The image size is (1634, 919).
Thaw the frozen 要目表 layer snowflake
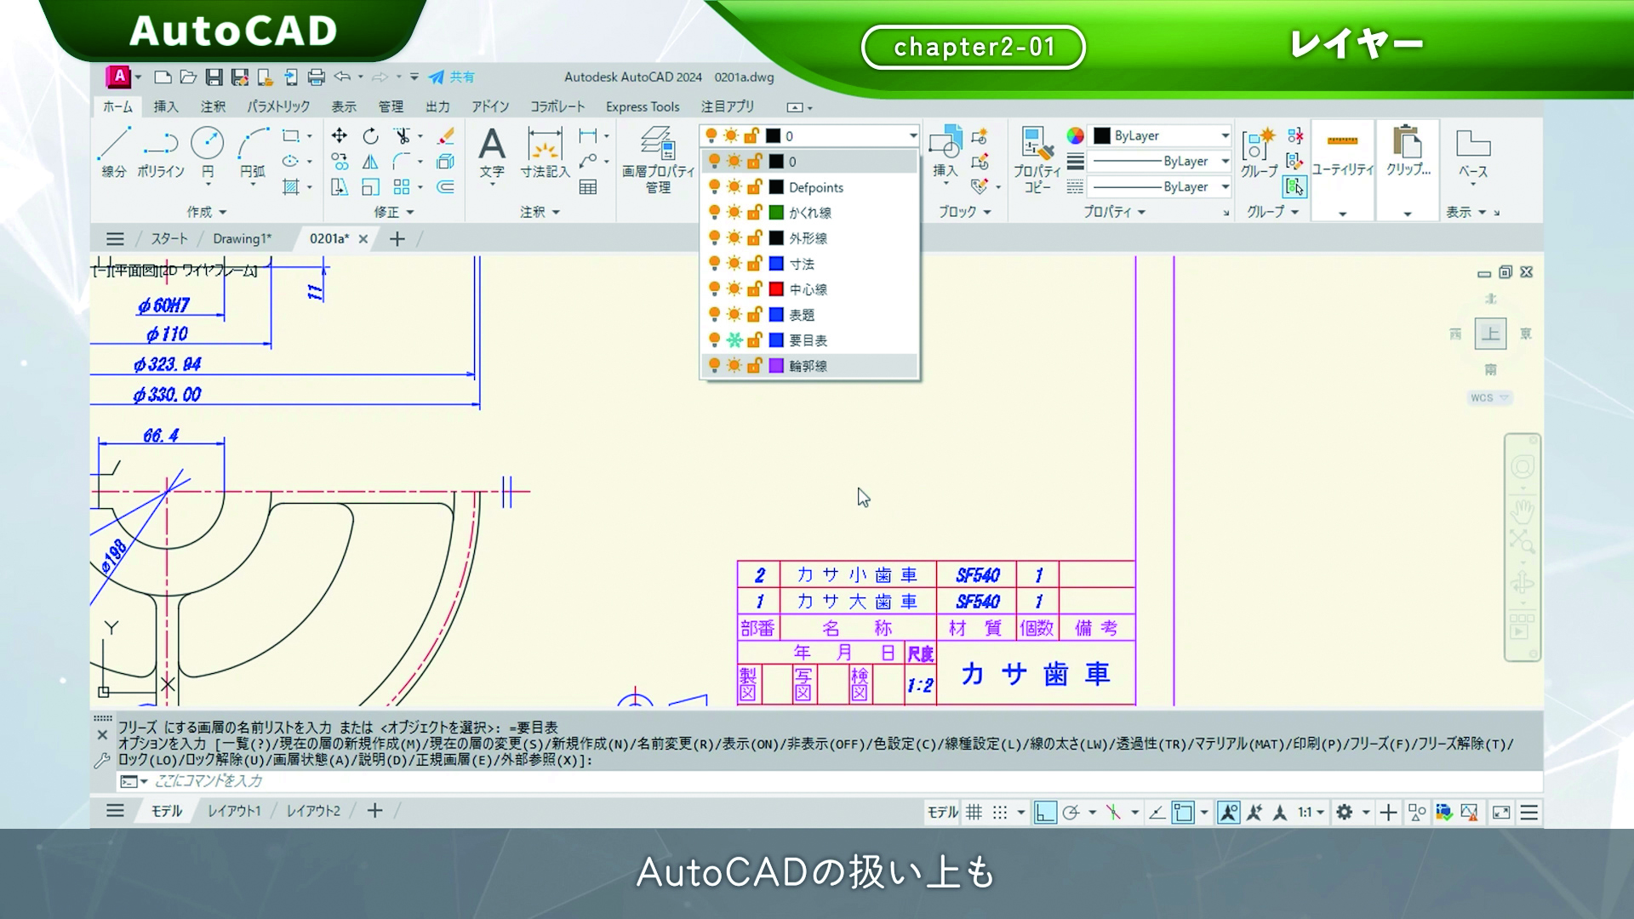[734, 340]
